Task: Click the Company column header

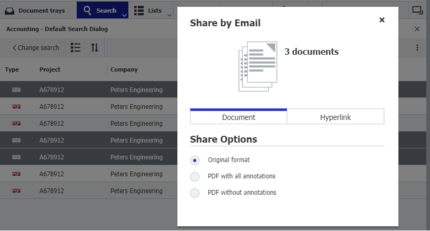Action: tap(124, 69)
